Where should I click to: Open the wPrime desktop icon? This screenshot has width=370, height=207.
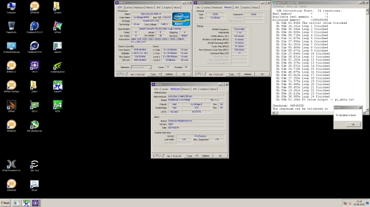57,27
